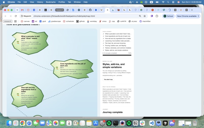Viewport: 204px width, 128px height.
Task: Open Notion from the Dock
Action: (x=136, y=123)
